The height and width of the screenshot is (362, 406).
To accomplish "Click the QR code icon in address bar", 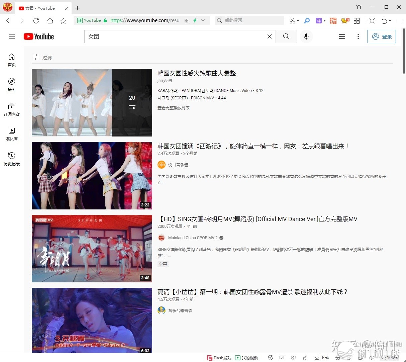I will [x=187, y=20].
